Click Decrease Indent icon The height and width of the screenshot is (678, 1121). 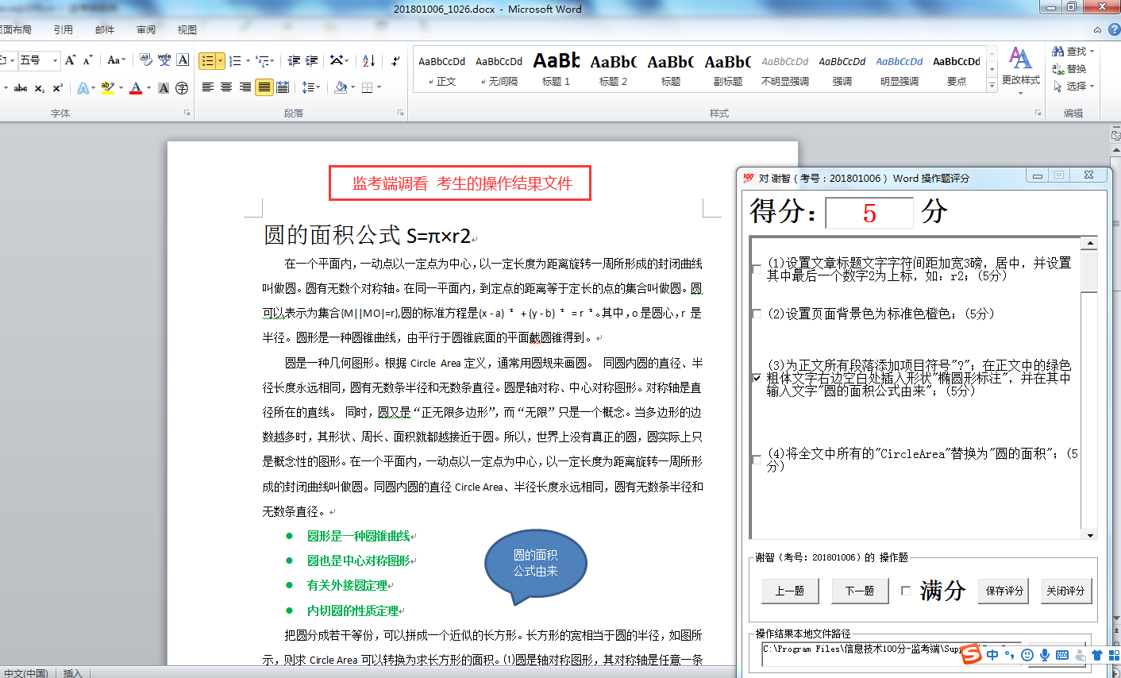[x=294, y=60]
